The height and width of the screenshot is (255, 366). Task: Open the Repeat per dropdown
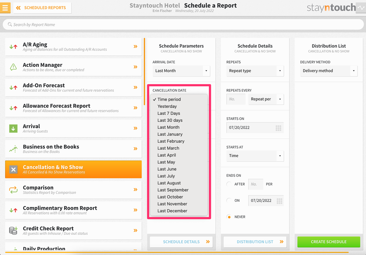[x=266, y=99]
